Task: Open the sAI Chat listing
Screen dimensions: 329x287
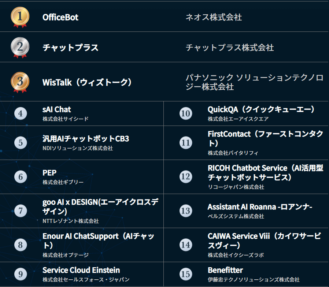Action: [x=57, y=109]
